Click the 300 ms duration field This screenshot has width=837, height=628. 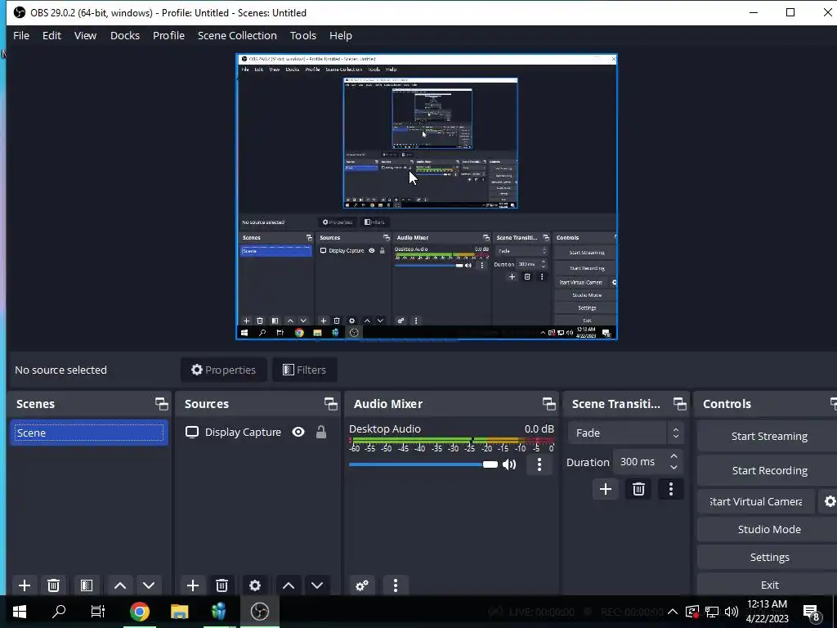pyautogui.click(x=641, y=462)
